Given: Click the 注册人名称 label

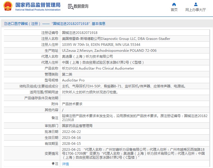Looking at the screenshot, I should (x=50, y=39).
